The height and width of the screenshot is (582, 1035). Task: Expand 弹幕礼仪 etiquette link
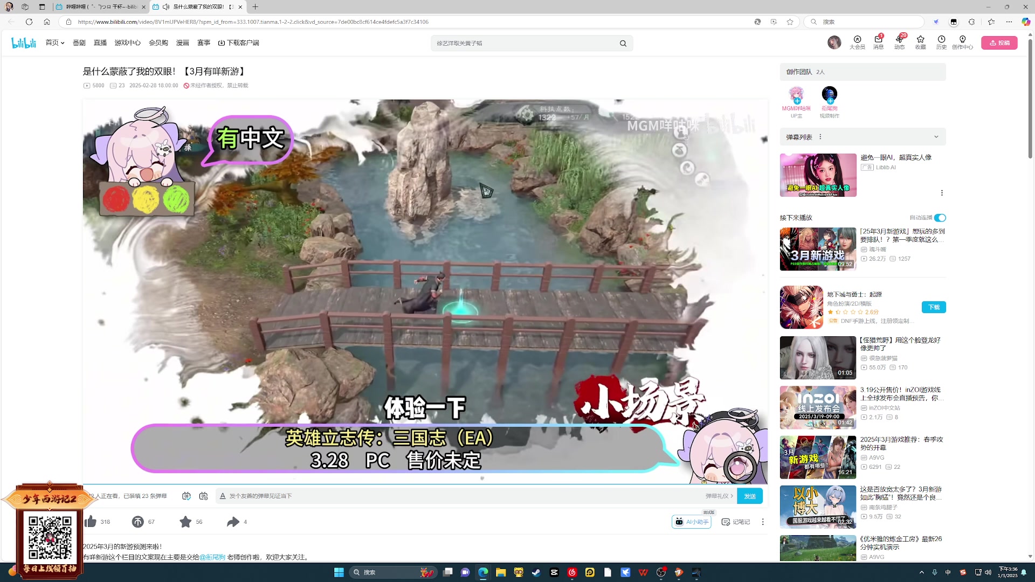click(x=719, y=496)
